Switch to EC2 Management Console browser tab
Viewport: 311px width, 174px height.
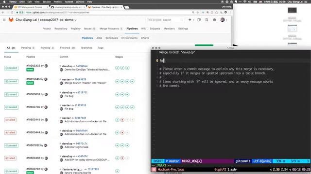click(x=30, y=7)
